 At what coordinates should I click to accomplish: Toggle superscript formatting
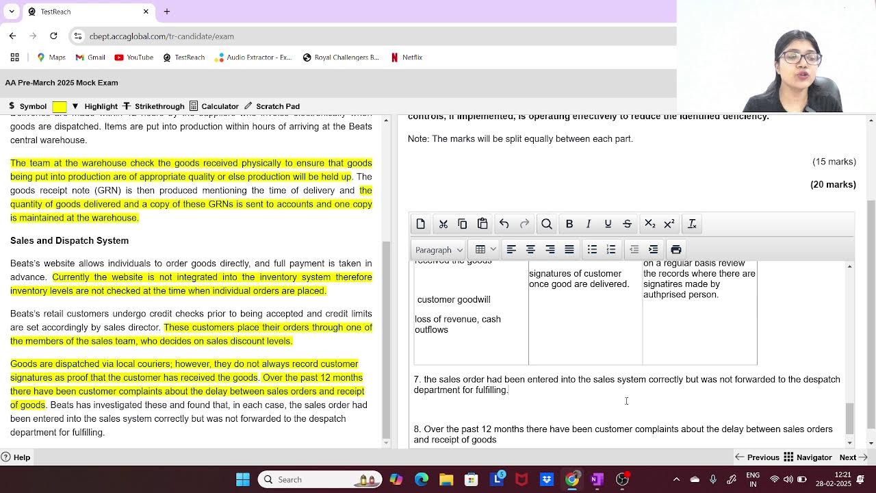669,224
